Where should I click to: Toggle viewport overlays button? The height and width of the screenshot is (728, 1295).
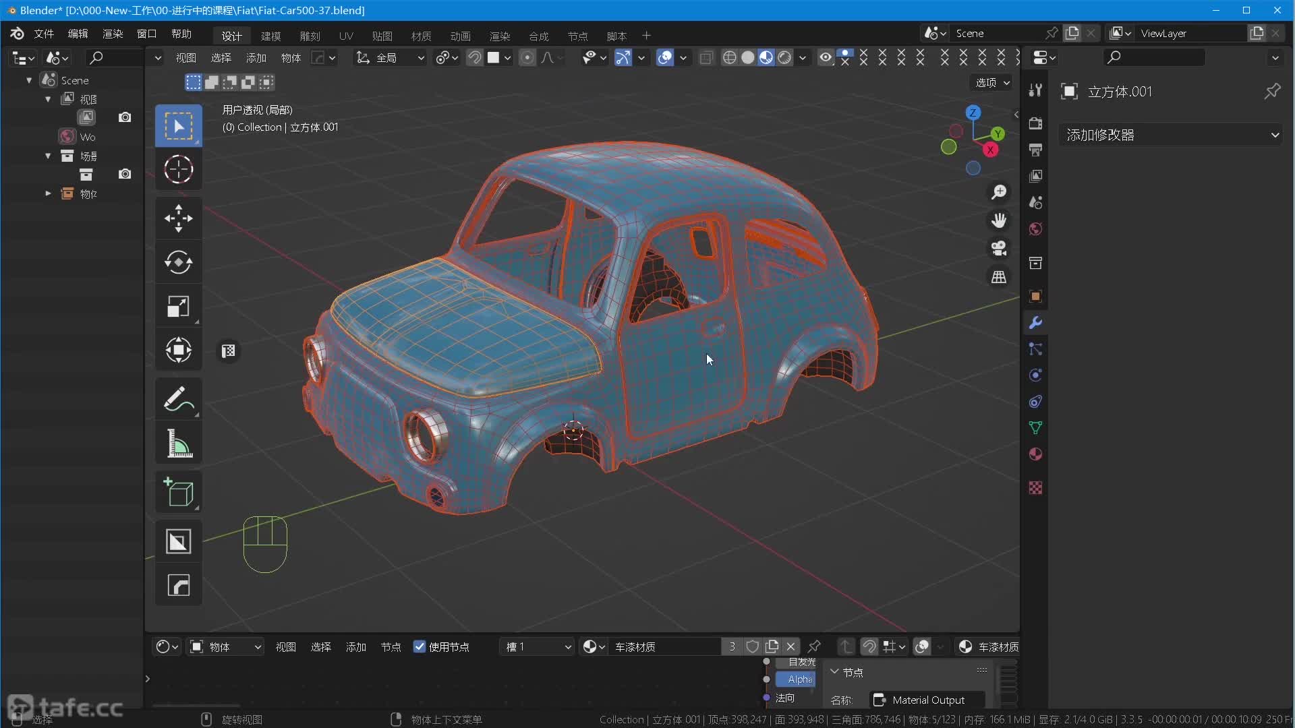pyautogui.click(x=665, y=58)
